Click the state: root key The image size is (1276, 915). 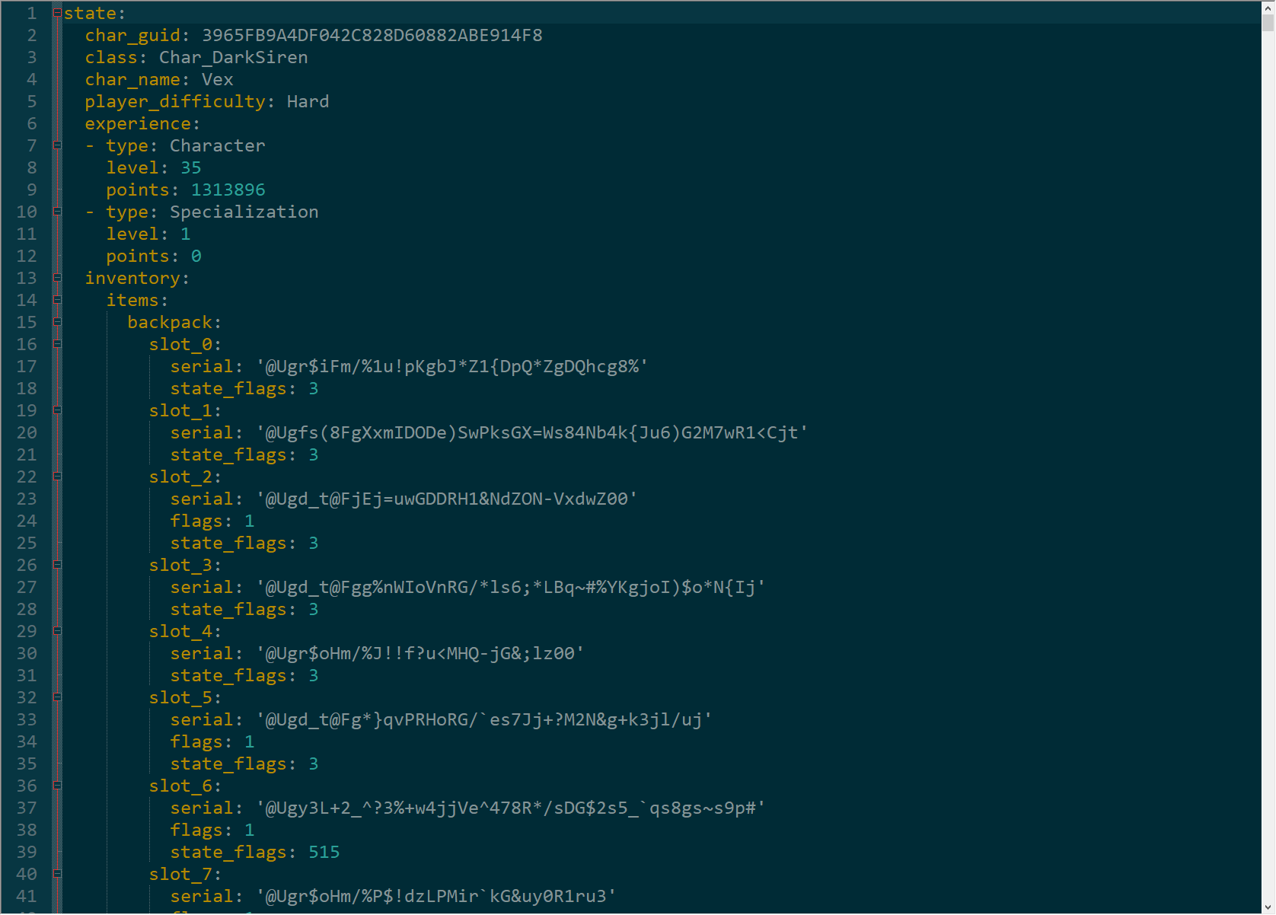pyautogui.click(x=94, y=13)
